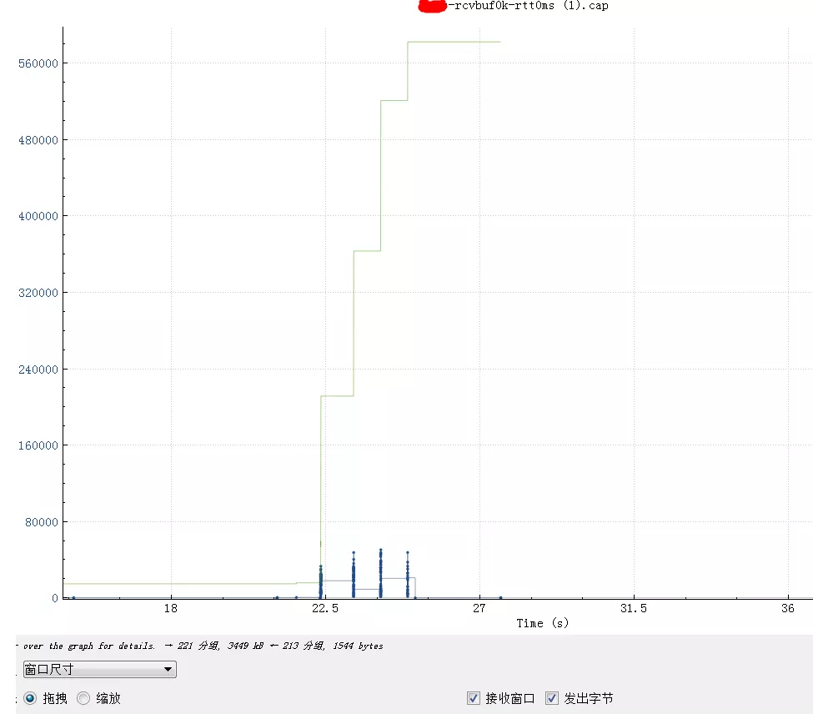This screenshot has width=813, height=714.
Task: Click the y-axis tick label 320000
Action: pos(38,293)
